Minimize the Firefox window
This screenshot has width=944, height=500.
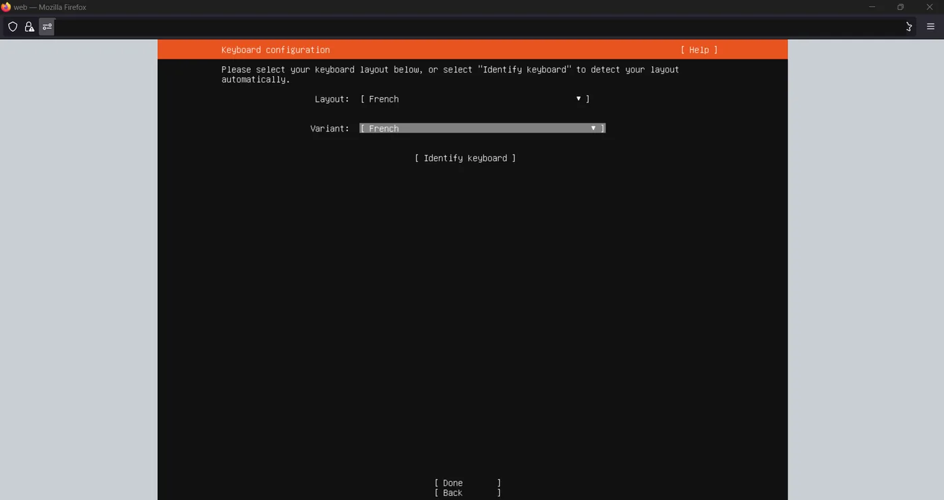coord(872,7)
